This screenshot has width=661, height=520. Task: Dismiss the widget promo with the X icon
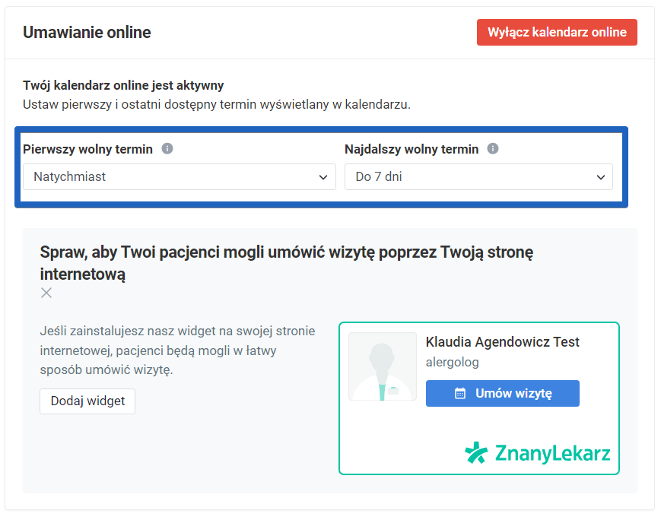(46, 293)
